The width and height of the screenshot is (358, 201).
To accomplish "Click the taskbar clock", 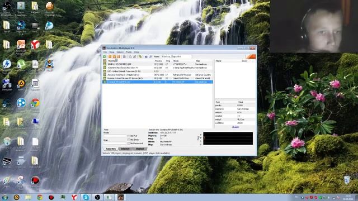I will point(348,197).
